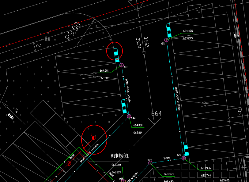Select the Y44 manhole symbol
Screen dimensions: 249x182
tap(129, 116)
